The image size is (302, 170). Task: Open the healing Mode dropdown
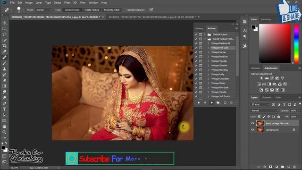pyautogui.click(x=44, y=10)
